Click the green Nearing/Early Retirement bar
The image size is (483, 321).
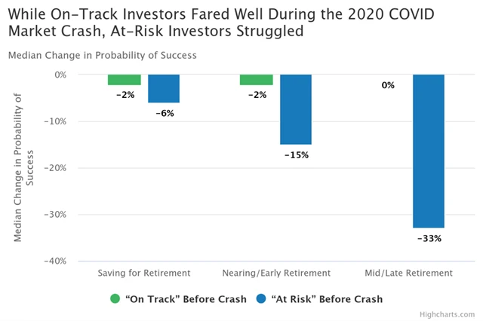tap(257, 79)
